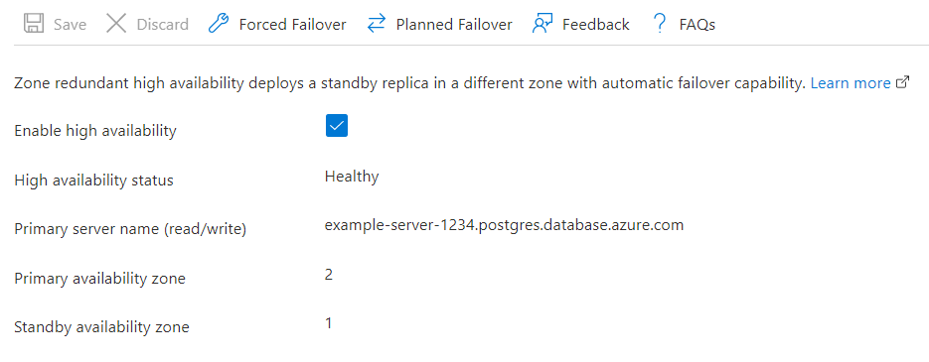This screenshot has height=362, width=929.
Task: Click the external link icon beside Learn more
Action: click(x=903, y=82)
